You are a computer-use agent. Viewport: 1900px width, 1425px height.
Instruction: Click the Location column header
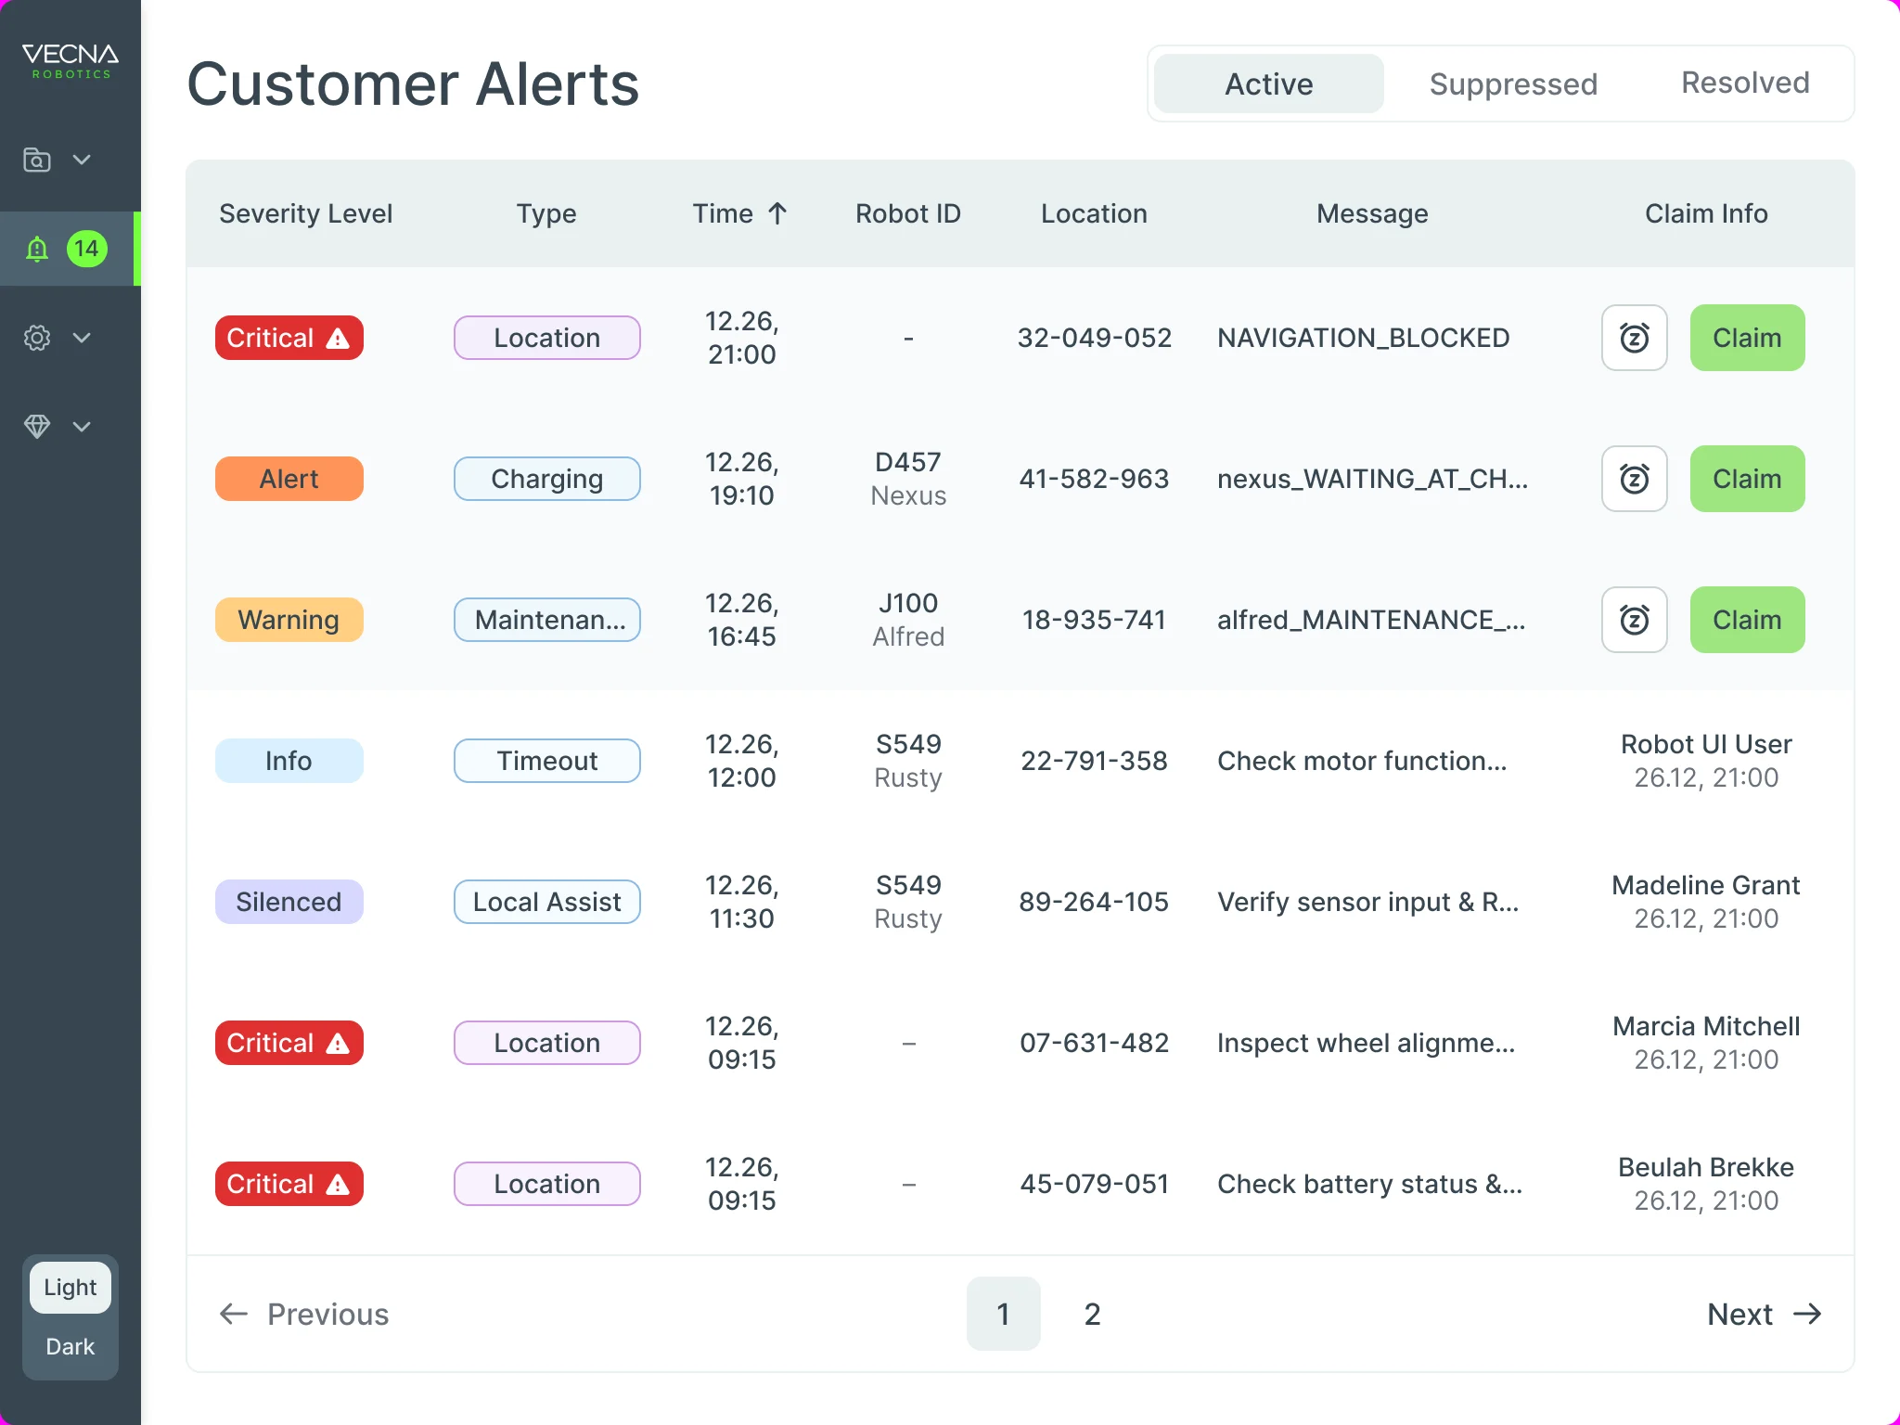tap(1094, 213)
